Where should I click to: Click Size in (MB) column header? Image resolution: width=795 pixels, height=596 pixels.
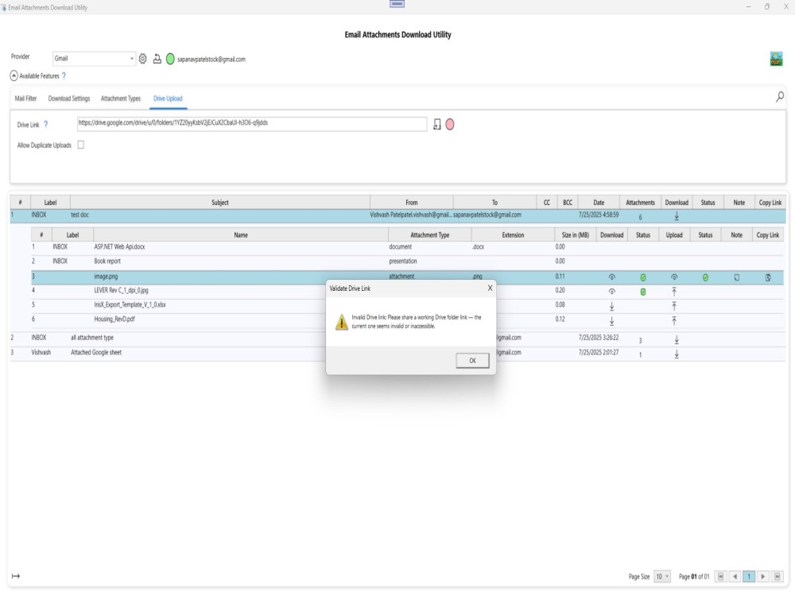tap(575, 234)
